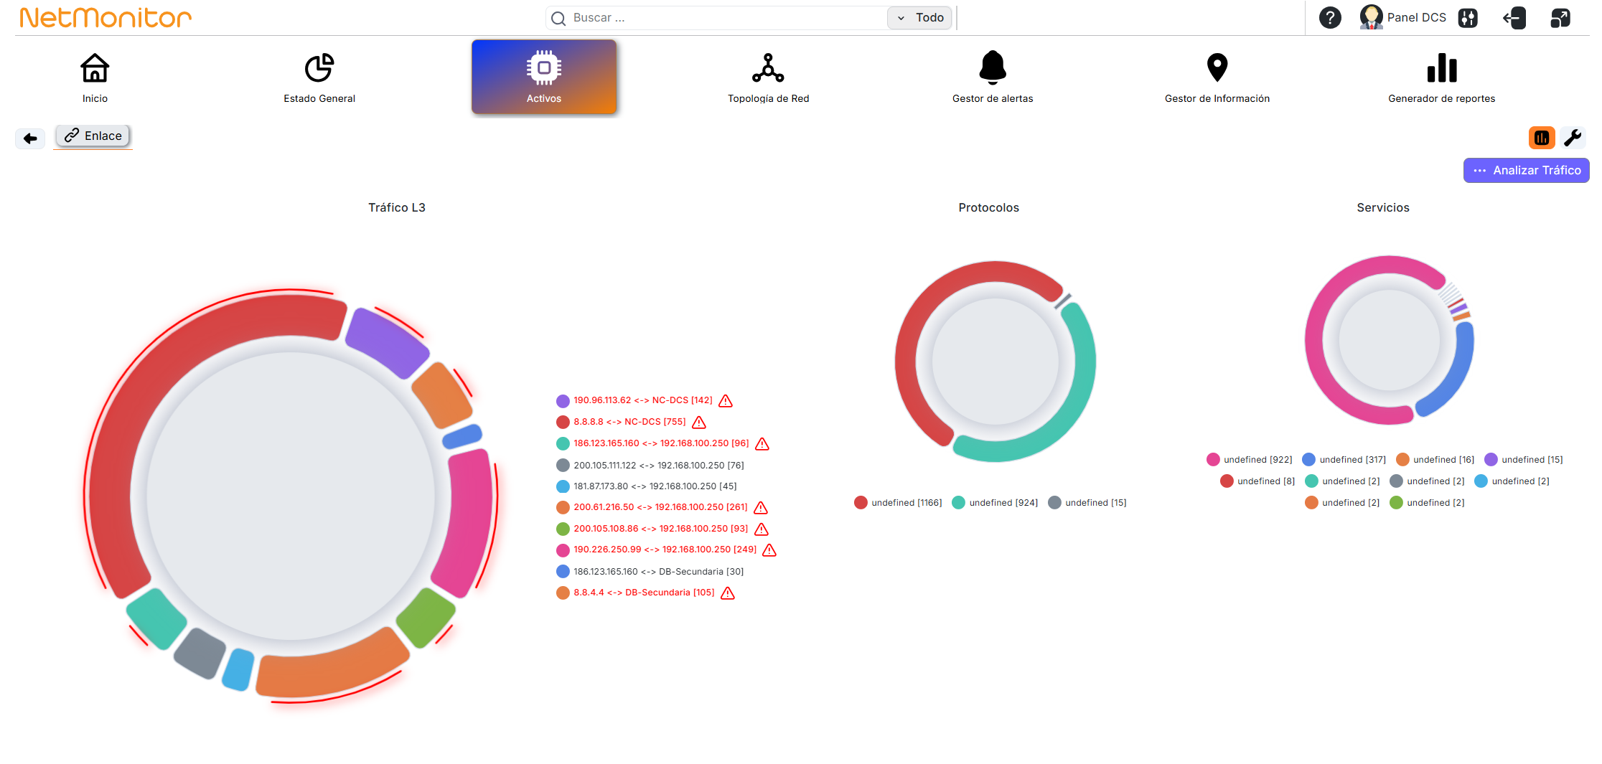Toggle Servicios legend undefined [922]
Screen dimensions: 1602x764
click(x=1250, y=460)
